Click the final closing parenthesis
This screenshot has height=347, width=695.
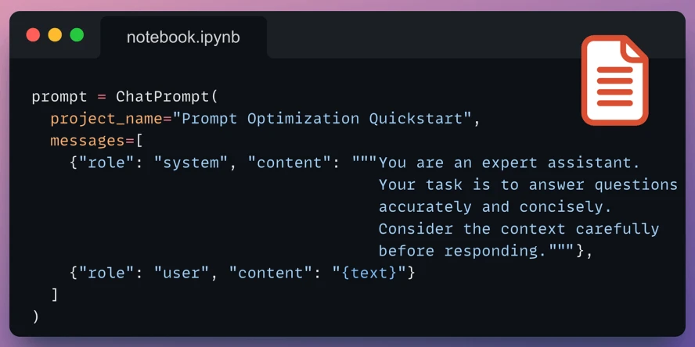pyautogui.click(x=35, y=317)
